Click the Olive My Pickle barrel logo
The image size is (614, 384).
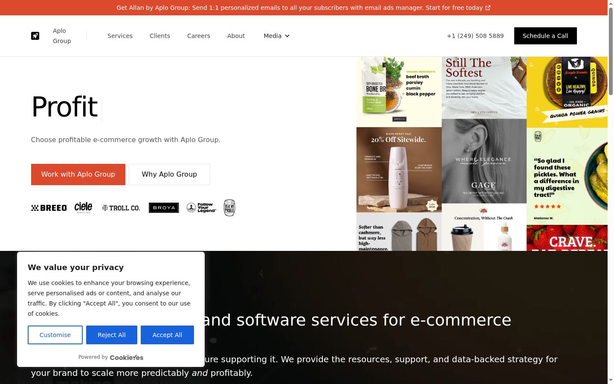pos(229,208)
